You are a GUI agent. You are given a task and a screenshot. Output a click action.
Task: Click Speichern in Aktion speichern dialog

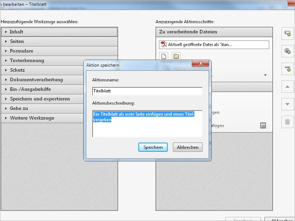pyautogui.click(x=153, y=147)
